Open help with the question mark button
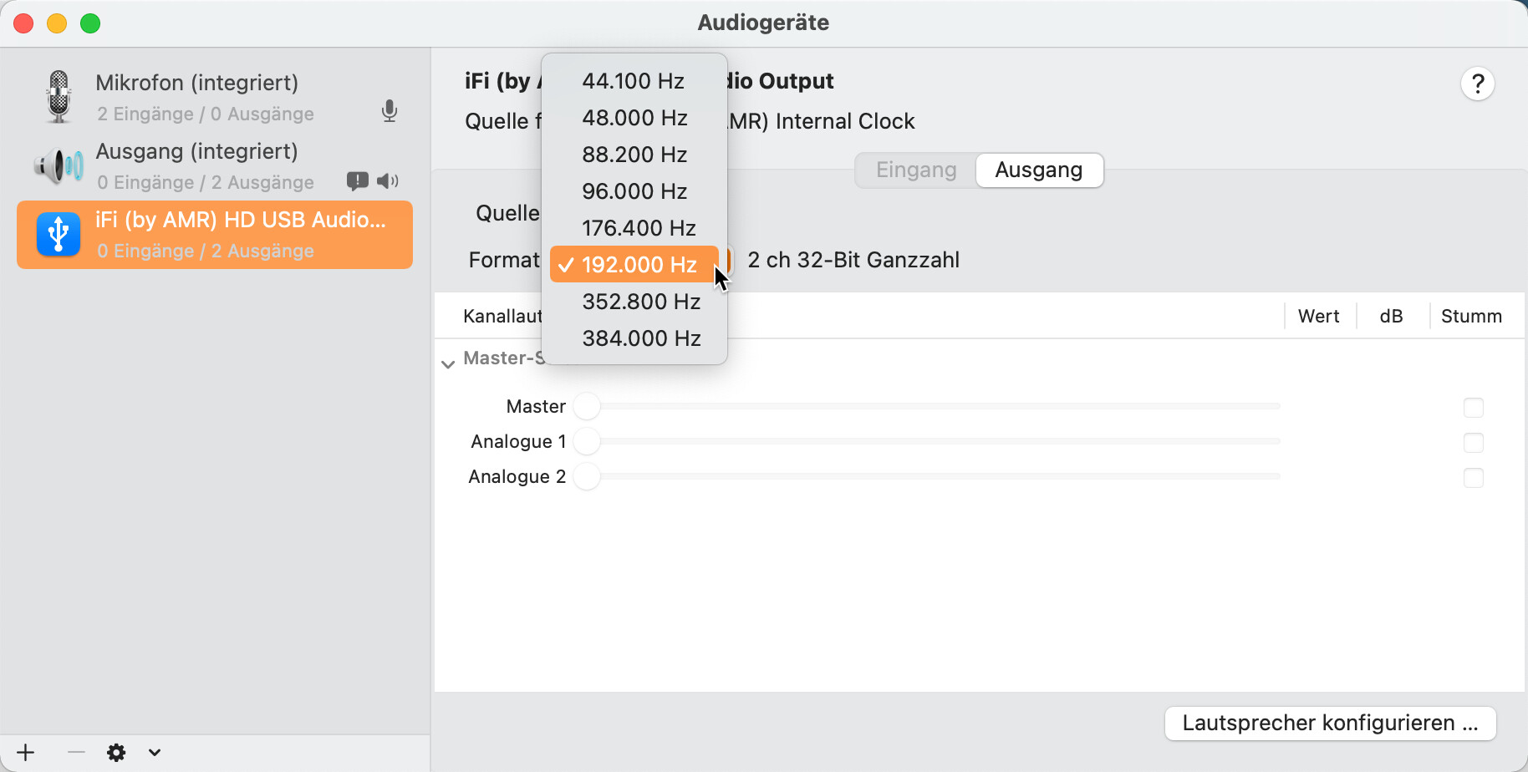This screenshot has width=1528, height=772. 1478,84
